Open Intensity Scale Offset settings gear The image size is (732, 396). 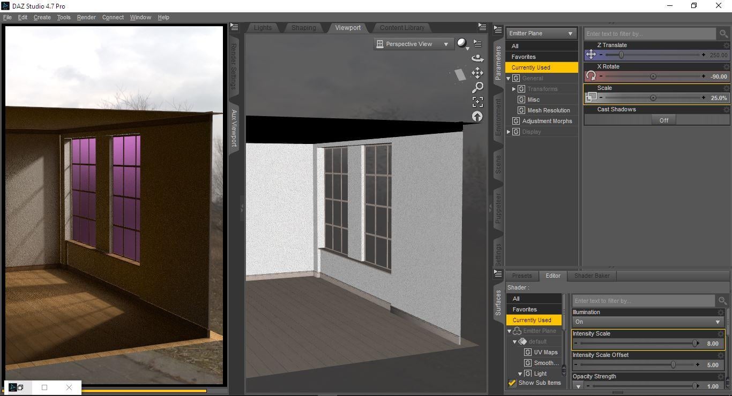pos(721,355)
